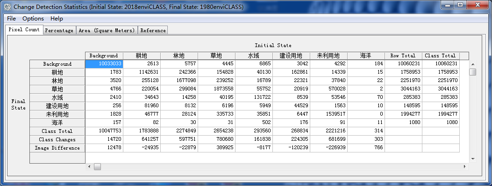
Task: Click the horizontal scrollbar left arrow
Action: tap(89, 166)
